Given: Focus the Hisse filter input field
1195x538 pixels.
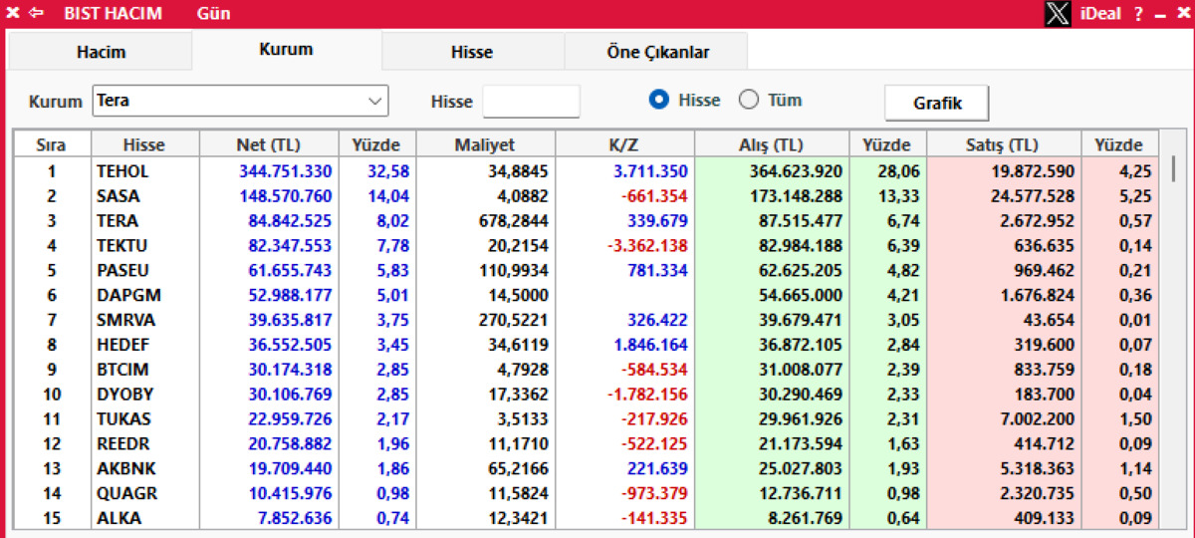Looking at the screenshot, I should [x=531, y=101].
